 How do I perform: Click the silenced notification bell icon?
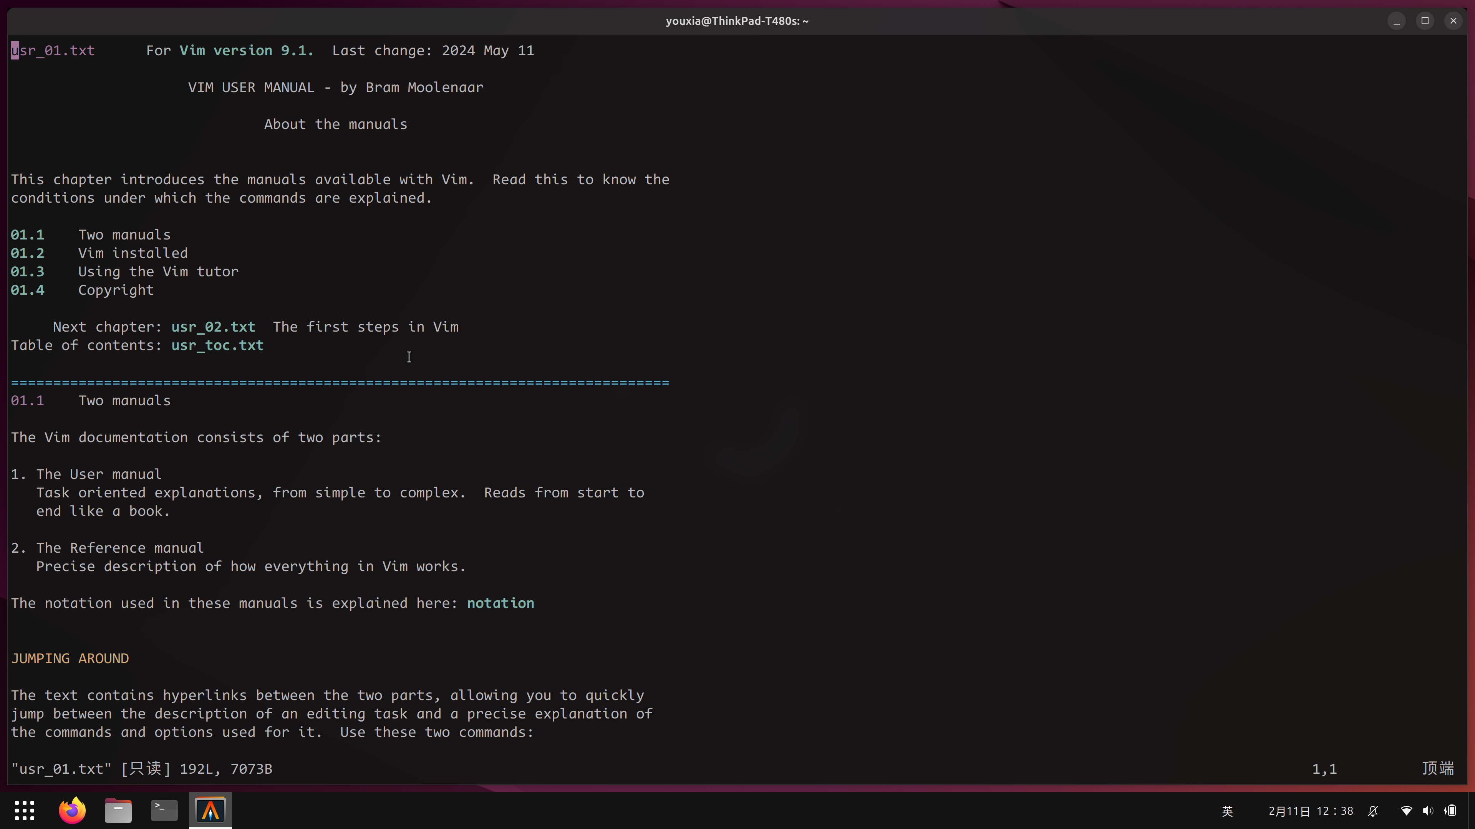click(1373, 811)
